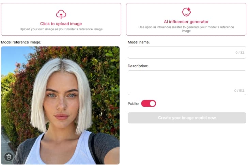Click the sparkle on AI influencer icon

pos(189,10)
